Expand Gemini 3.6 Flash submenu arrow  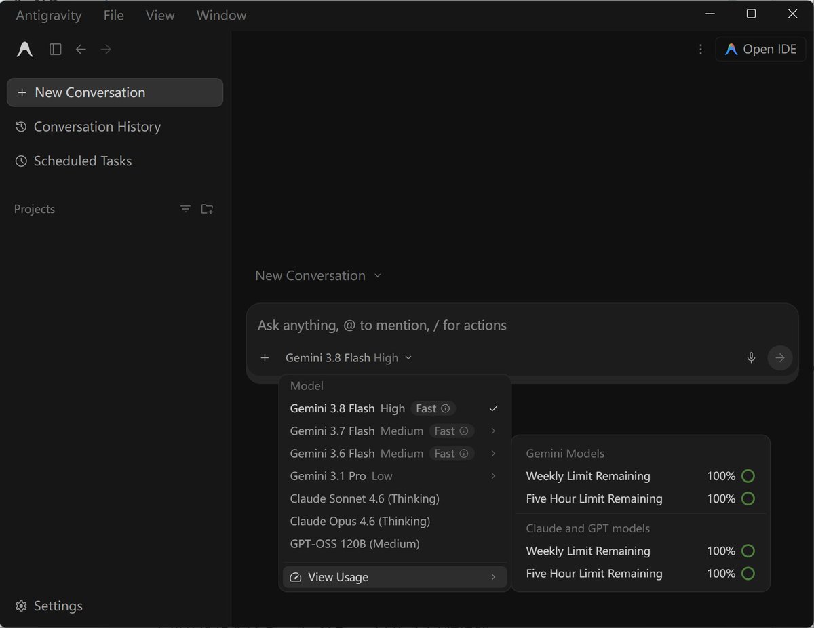click(x=493, y=453)
